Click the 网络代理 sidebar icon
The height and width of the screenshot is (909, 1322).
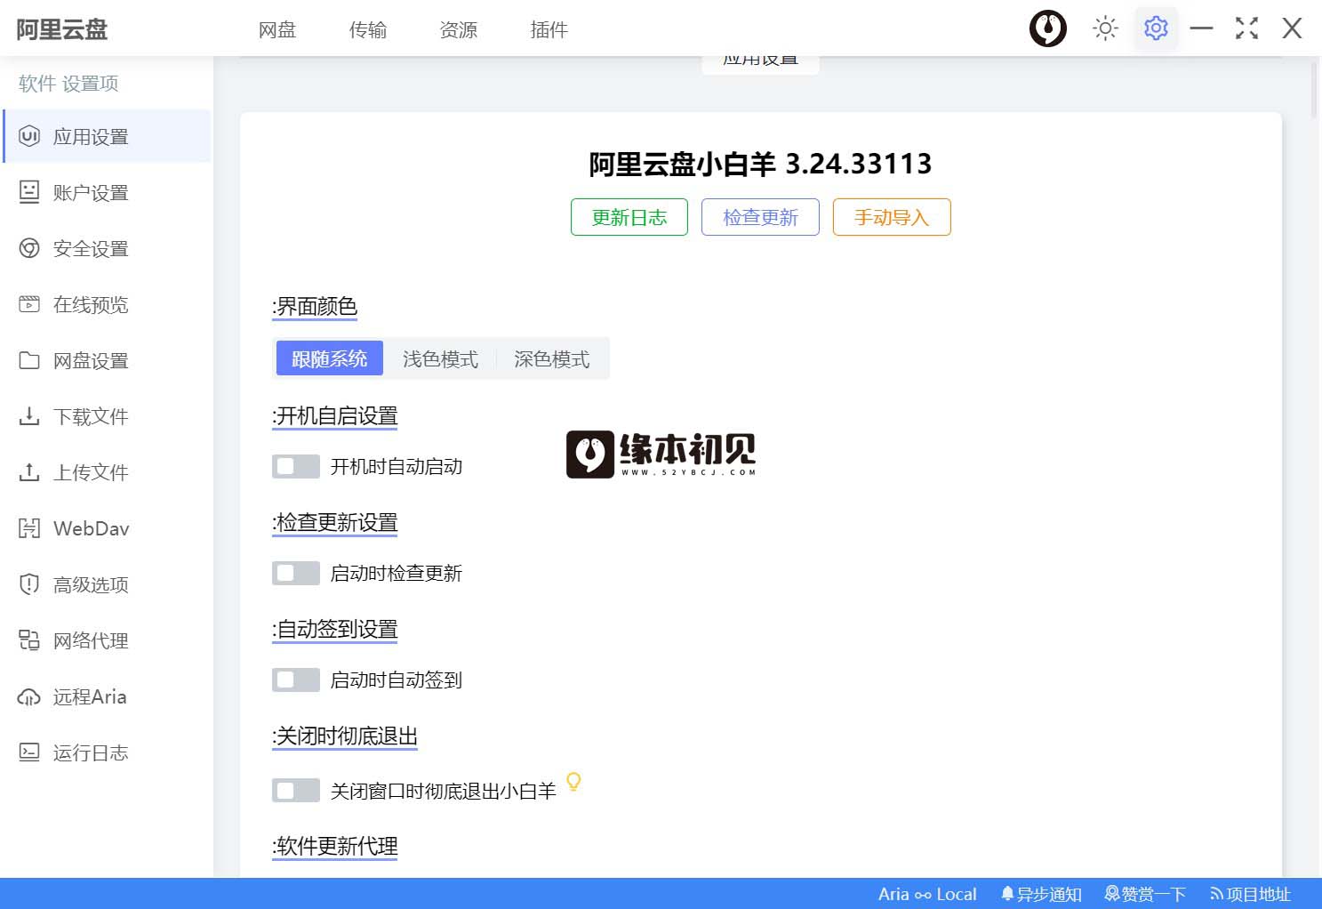coord(29,640)
